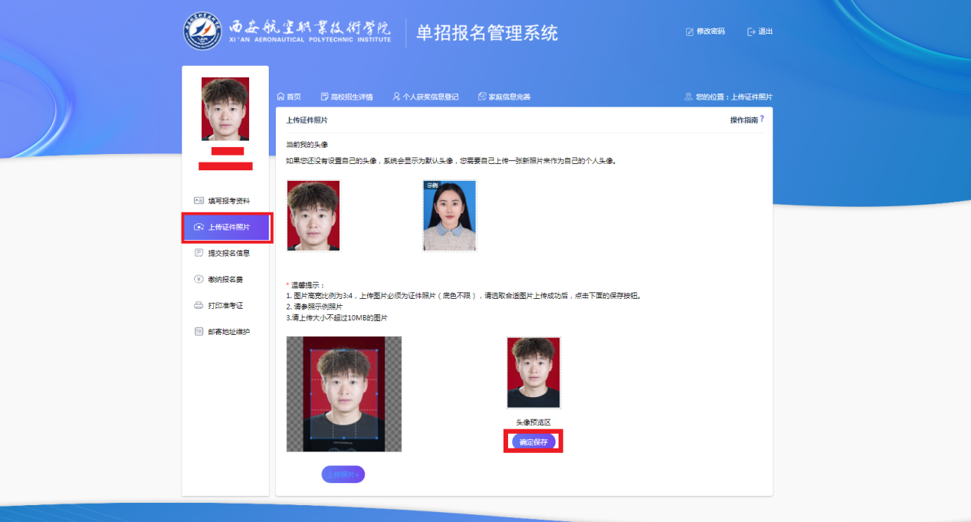The image size is (971, 522).
Task: Open 提交报名信息 in the sidebar
Action: click(x=228, y=253)
